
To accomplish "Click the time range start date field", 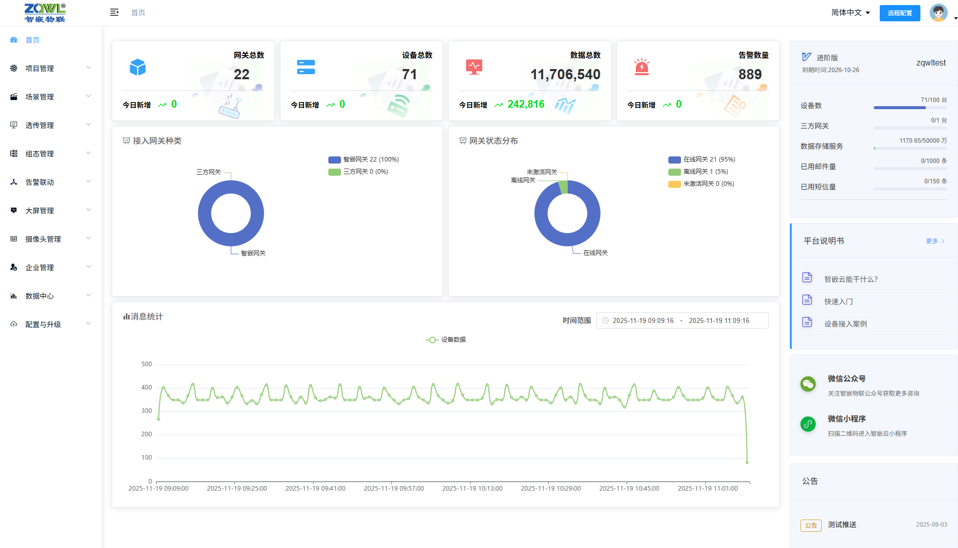I will tap(643, 321).
